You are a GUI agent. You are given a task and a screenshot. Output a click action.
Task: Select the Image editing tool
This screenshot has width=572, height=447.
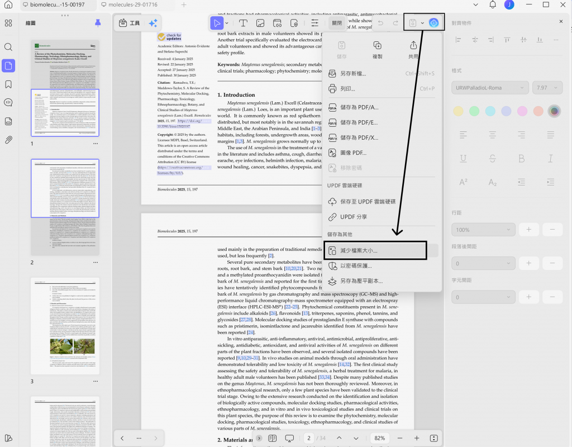(x=260, y=23)
